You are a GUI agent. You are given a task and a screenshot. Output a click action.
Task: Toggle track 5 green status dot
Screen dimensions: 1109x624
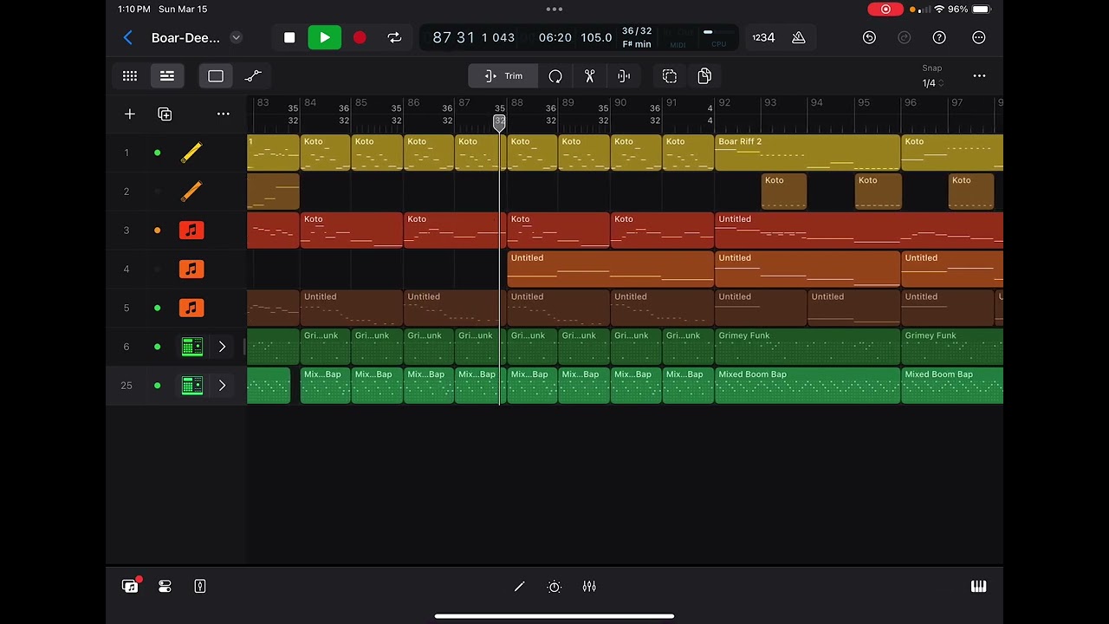click(157, 308)
